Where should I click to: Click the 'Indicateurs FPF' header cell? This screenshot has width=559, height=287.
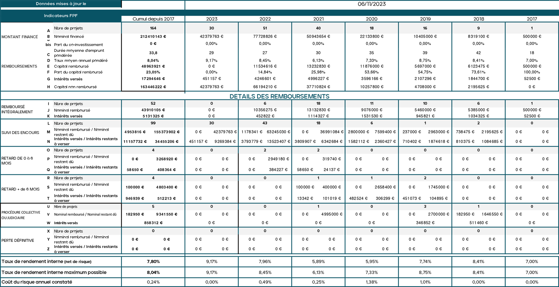point(61,16)
